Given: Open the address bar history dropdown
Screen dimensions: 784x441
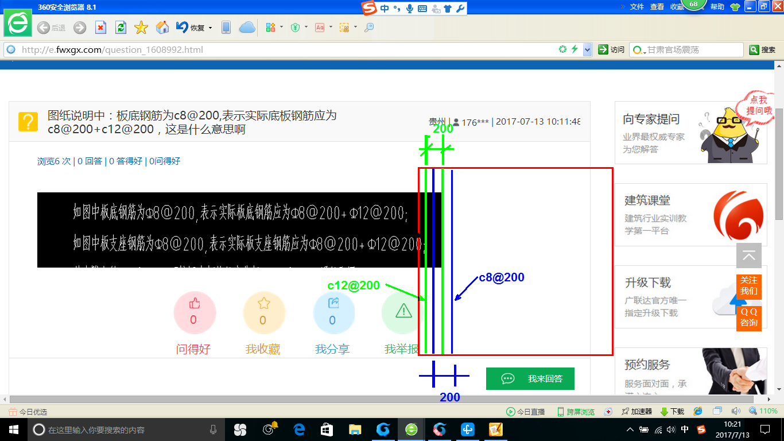Looking at the screenshot, I should click(587, 50).
